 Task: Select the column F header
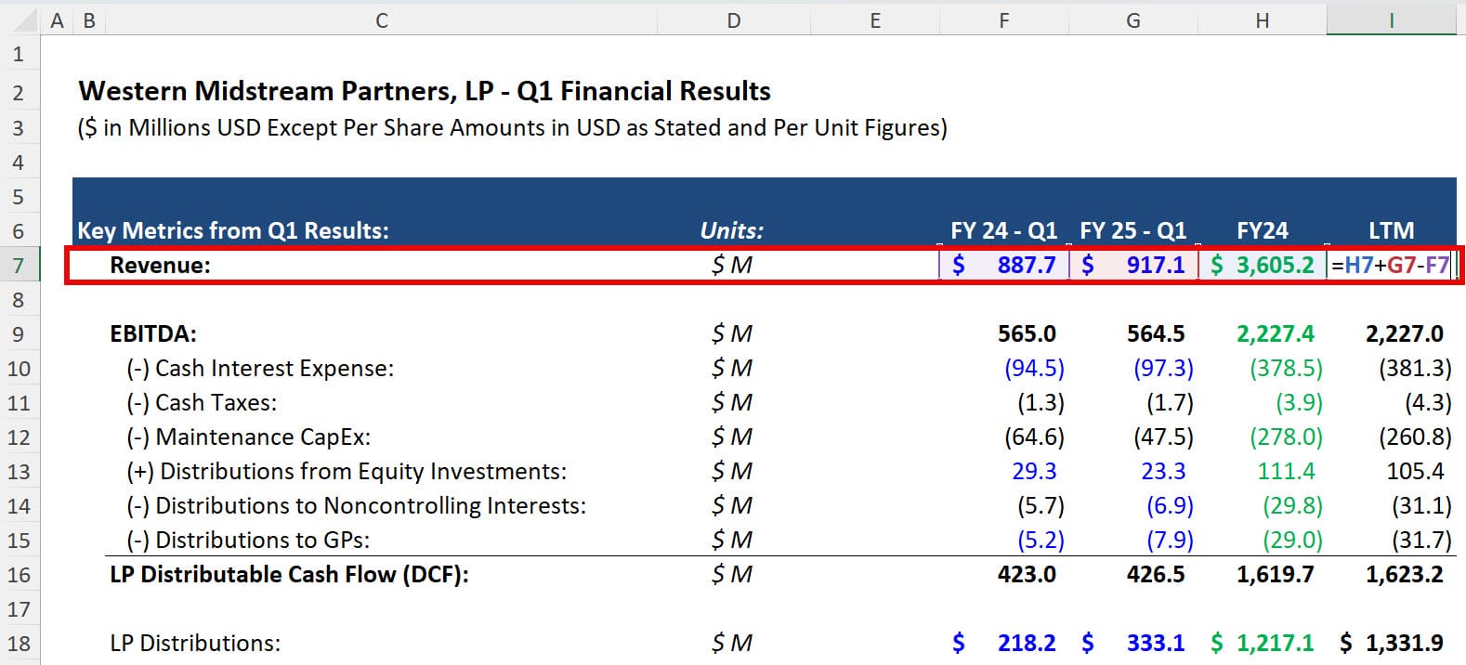click(x=1003, y=20)
